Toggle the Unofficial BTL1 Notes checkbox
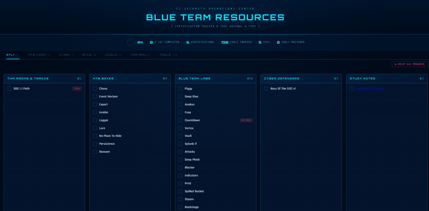Image resolution: width=429 pixels, height=211 pixels. [x=352, y=88]
